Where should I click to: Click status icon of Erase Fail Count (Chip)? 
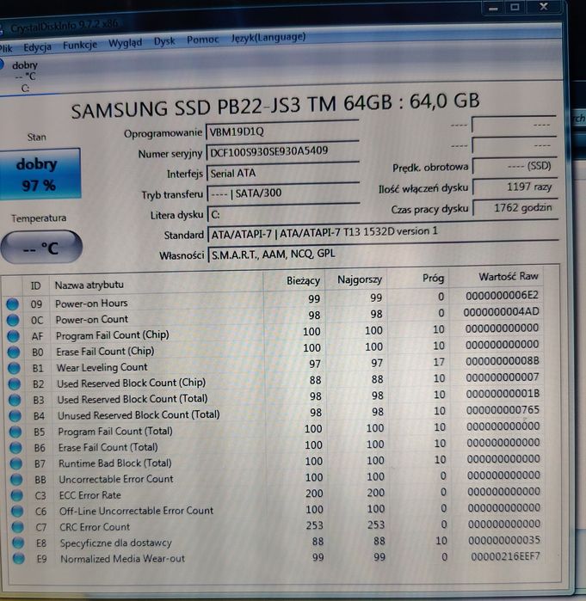coord(14,352)
